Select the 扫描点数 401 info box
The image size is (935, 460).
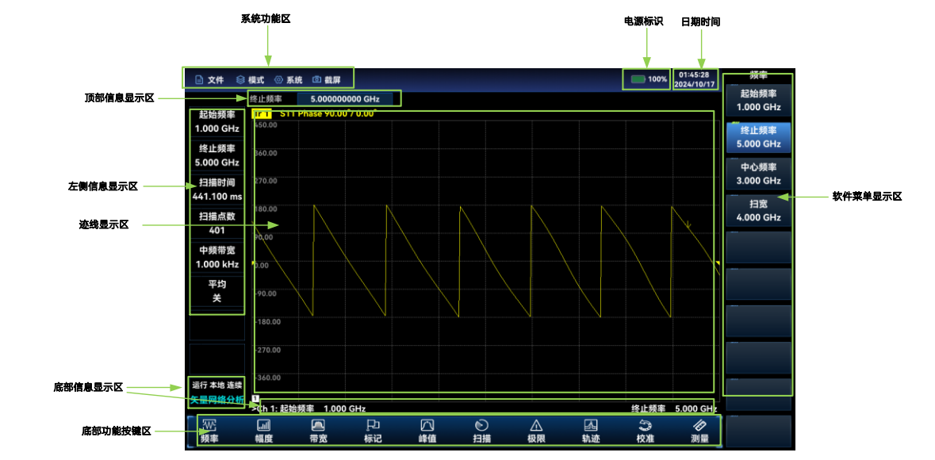[x=217, y=224]
